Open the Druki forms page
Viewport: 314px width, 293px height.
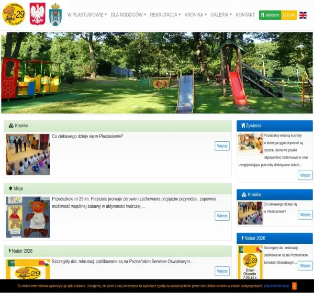(289, 15)
